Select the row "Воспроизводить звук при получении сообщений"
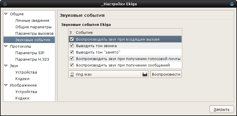 (125, 65)
